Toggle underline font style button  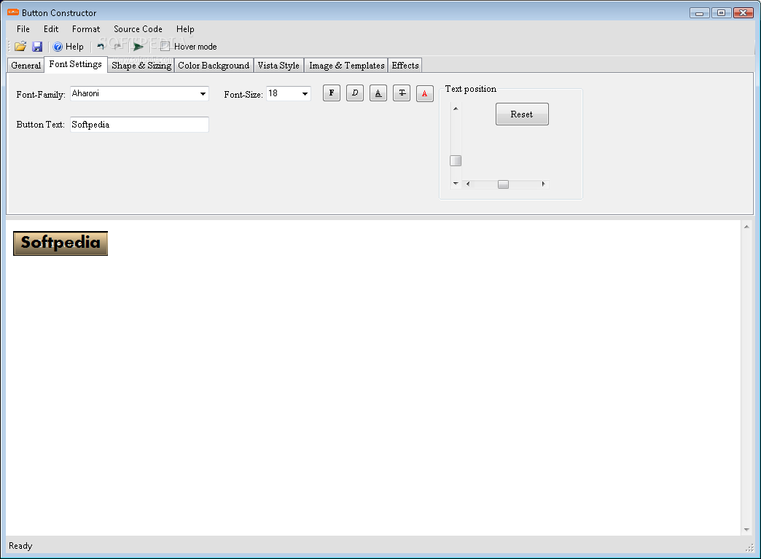378,93
